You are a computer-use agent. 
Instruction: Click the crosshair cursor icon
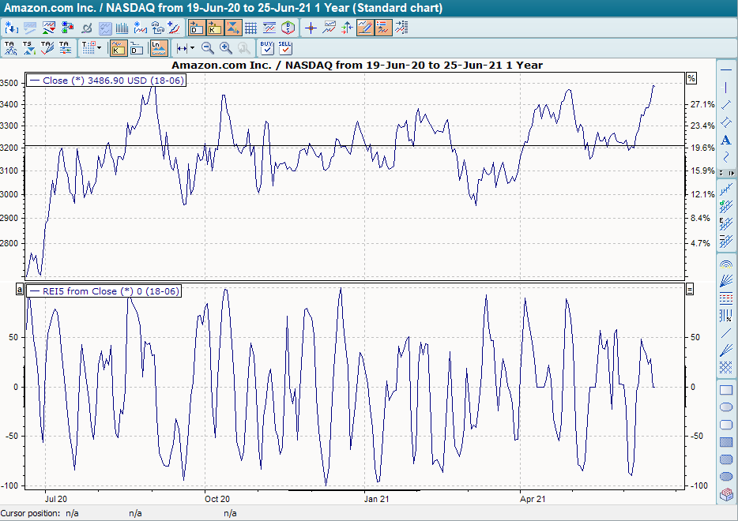(x=311, y=28)
